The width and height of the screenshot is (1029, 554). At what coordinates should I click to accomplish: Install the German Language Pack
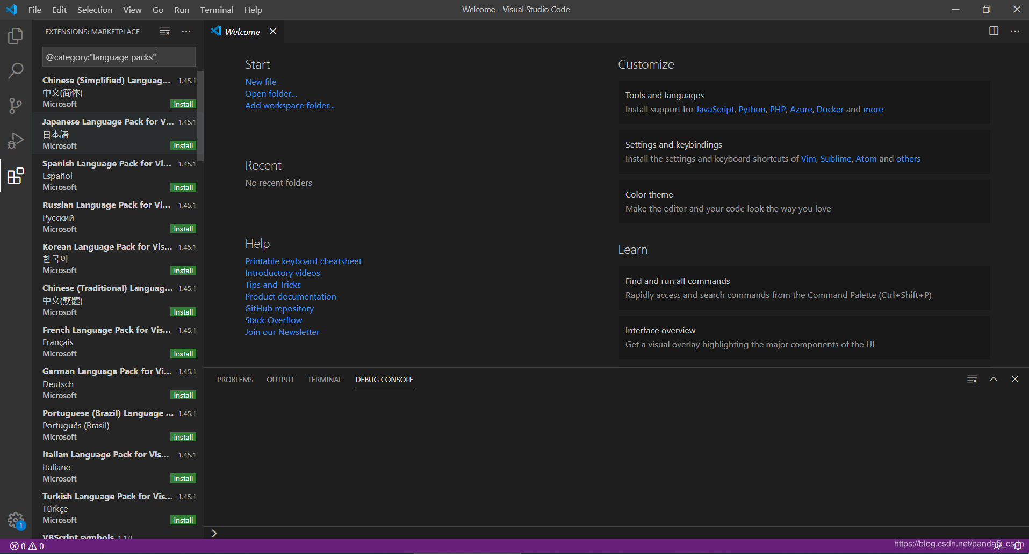tap(183, 395)
